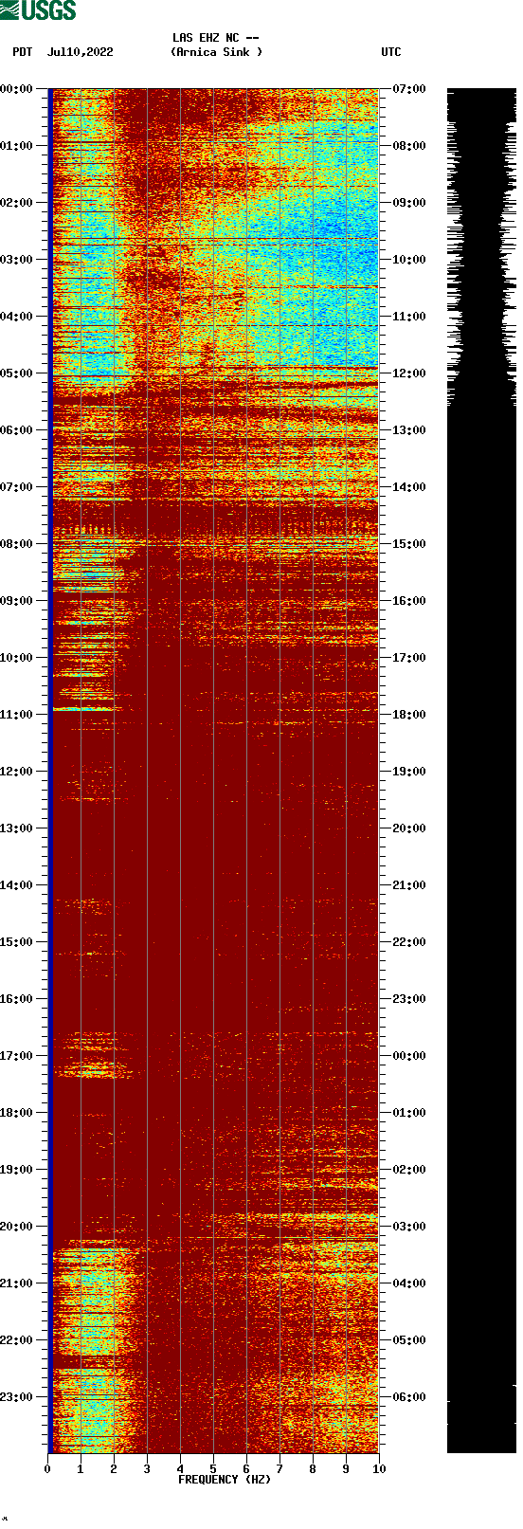
Task: Click the 23:00 PDT time label
Action: click(17, 1397)
